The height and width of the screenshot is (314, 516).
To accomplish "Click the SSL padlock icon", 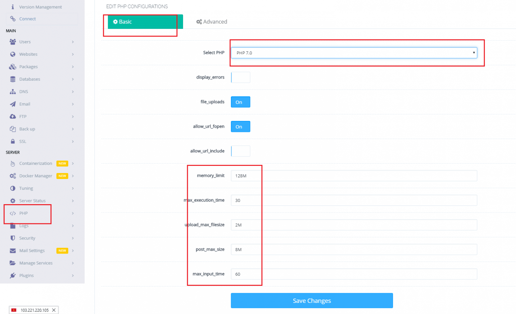I will (12, 141).
